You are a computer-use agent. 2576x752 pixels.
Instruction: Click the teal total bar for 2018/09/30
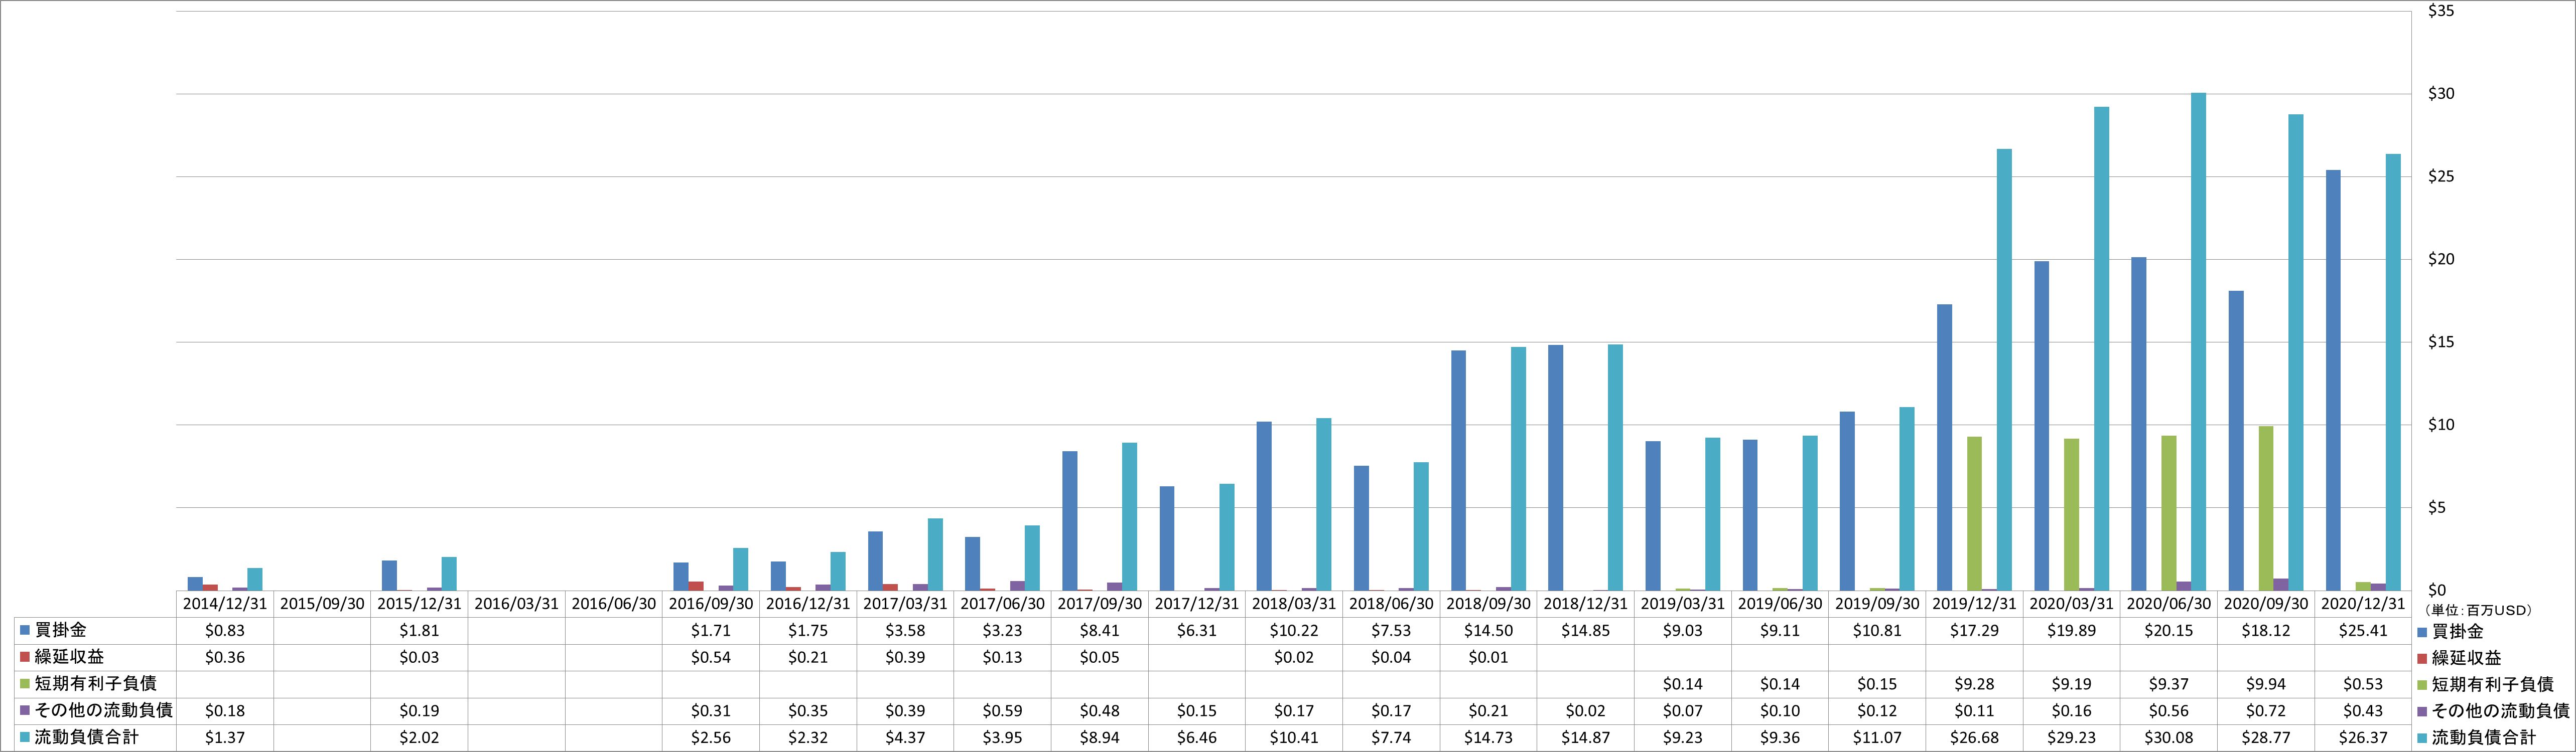pyautogui.click(x=1518, y=468)
